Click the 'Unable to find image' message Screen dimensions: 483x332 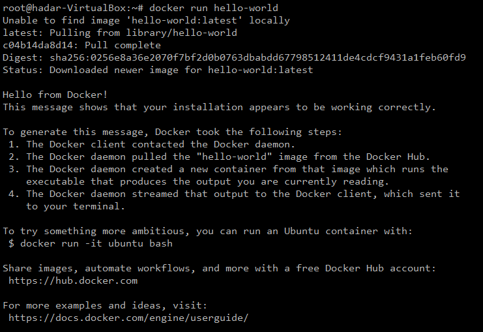(x=147, y=21)
